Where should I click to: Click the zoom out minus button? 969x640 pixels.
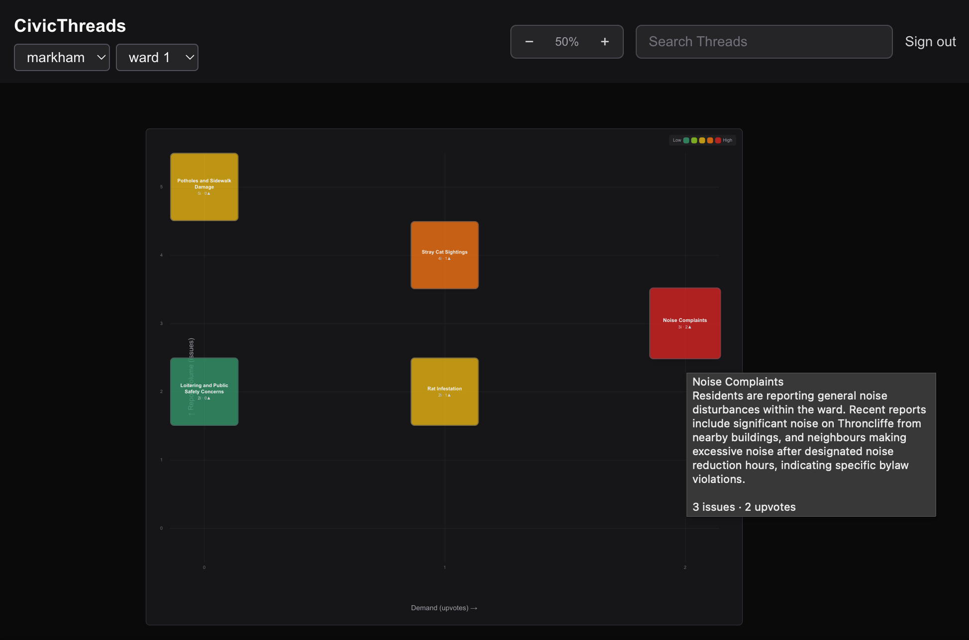(x=529, y=42)
